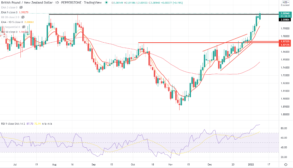Toggle visibility of the EMA 3 indicator
The image size is (293, 168).
pos(21,7)
